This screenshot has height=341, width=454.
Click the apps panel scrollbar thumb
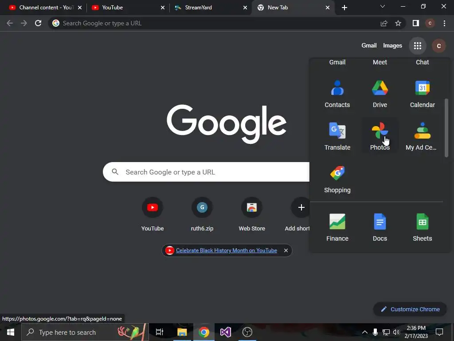pyautogui.click(x=446, y=128)
